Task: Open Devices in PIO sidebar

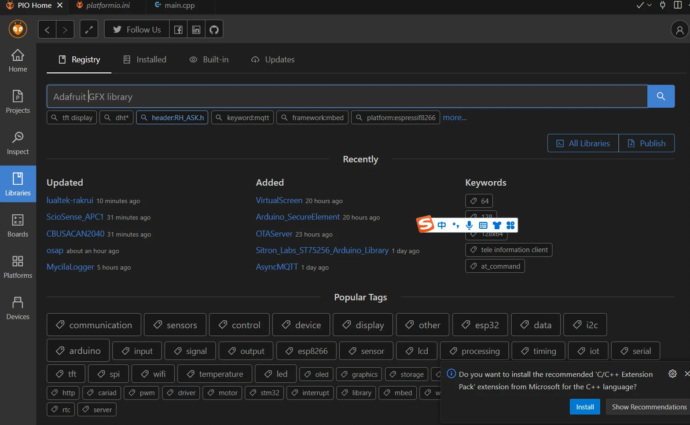Action: click(x=17, y=308)
